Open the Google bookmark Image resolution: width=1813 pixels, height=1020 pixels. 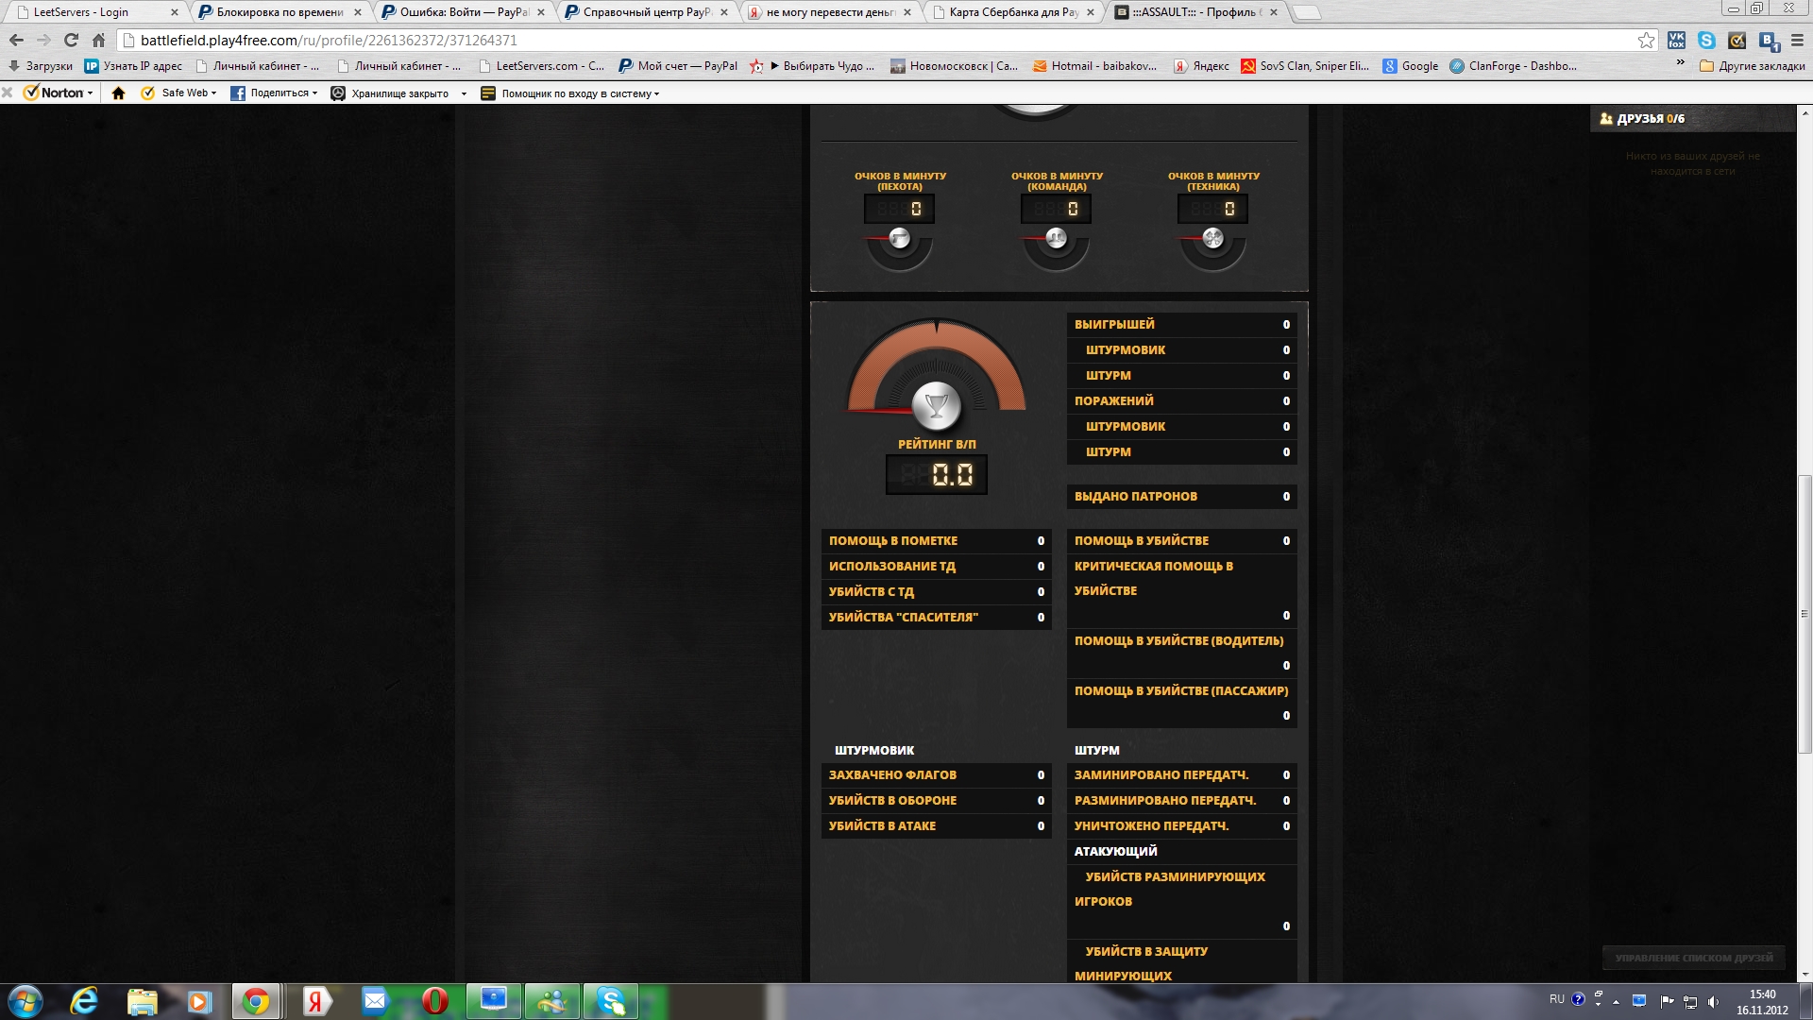coord(1411,66)
